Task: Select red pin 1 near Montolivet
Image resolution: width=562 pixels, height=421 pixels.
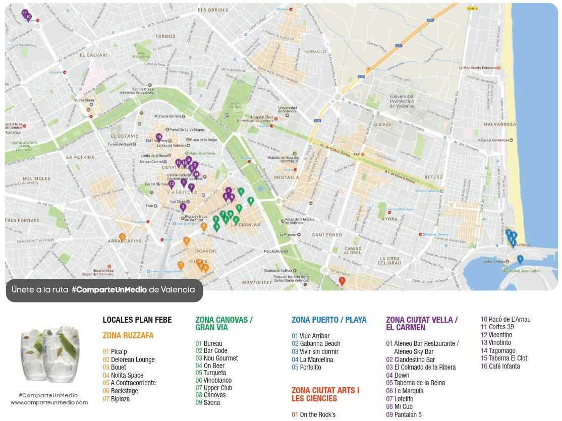Action: [x=342, y=281]
